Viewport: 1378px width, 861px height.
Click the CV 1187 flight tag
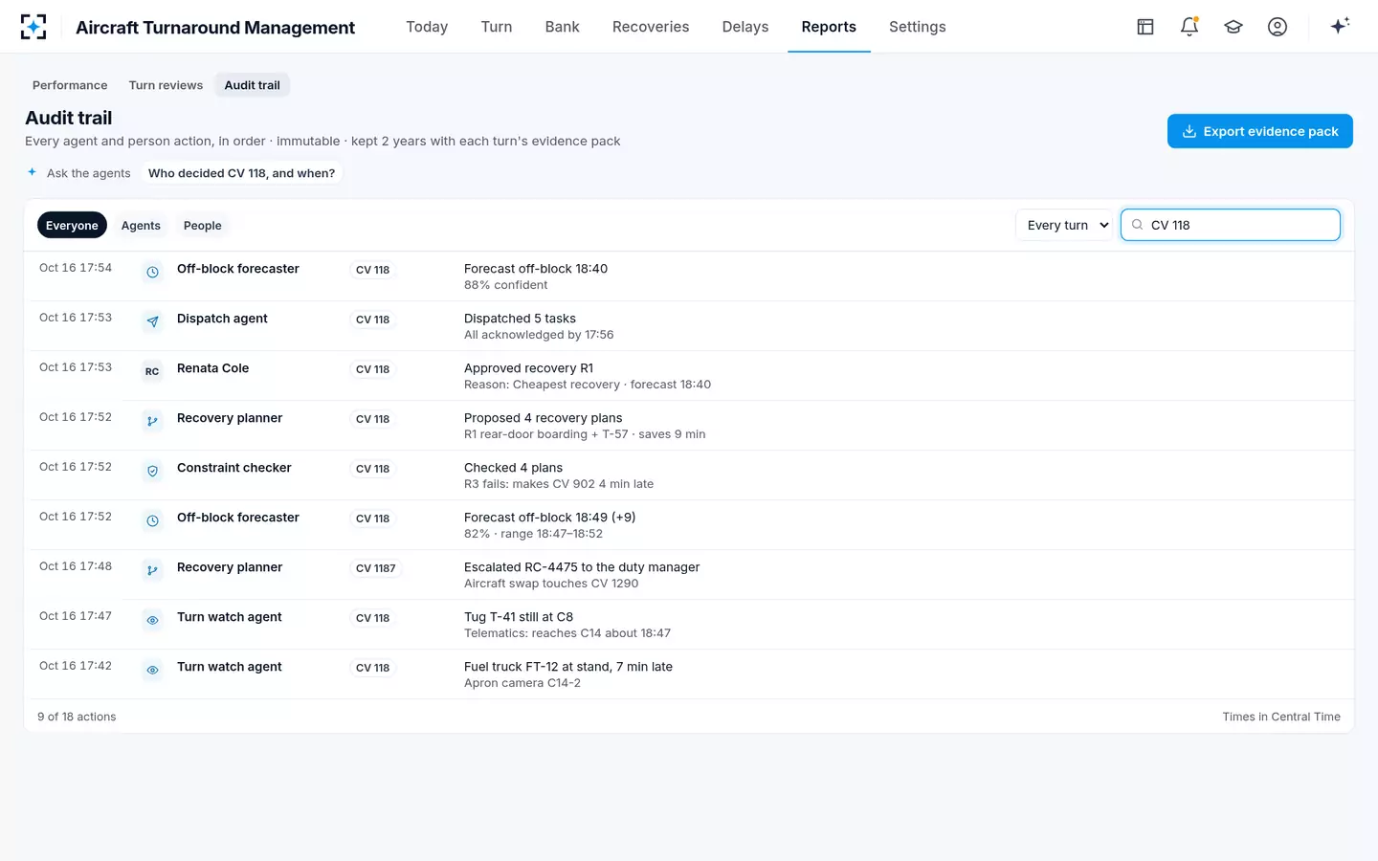[376, 568]
